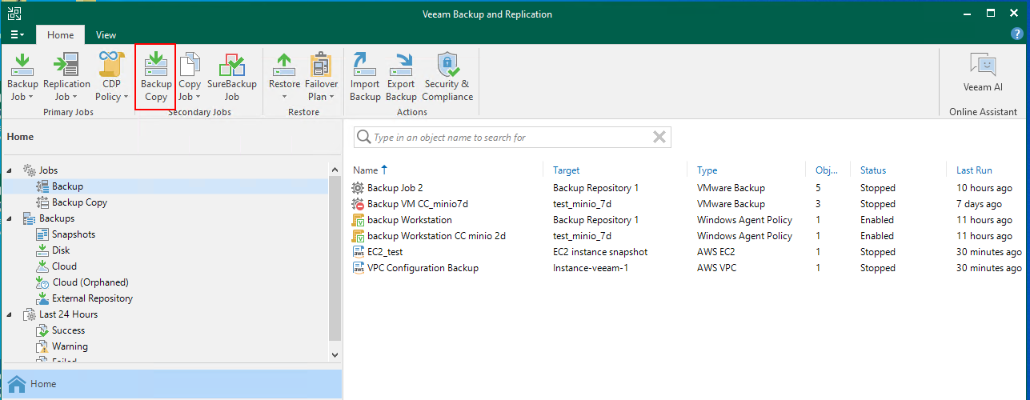Collapse the Jobs tree node
Image resolution: width=1030 pixels, height=400 pixels.
pos(10,170)
